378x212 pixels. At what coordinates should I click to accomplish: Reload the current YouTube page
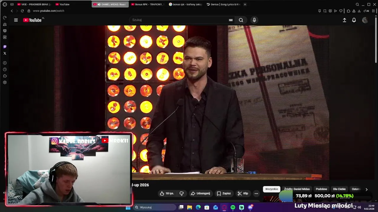(22, 11)
